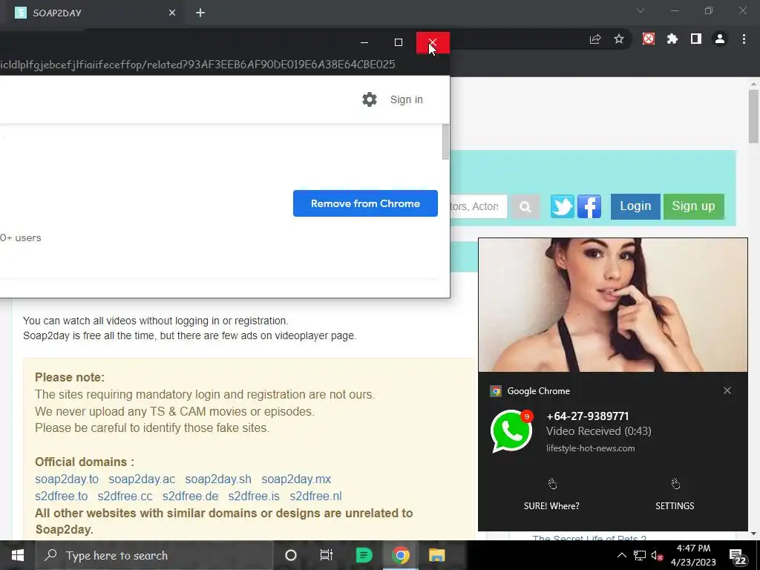This screenshot has width=760, height=570.
Task: Open the muted volume tray icon
Action: pos(658,555)
